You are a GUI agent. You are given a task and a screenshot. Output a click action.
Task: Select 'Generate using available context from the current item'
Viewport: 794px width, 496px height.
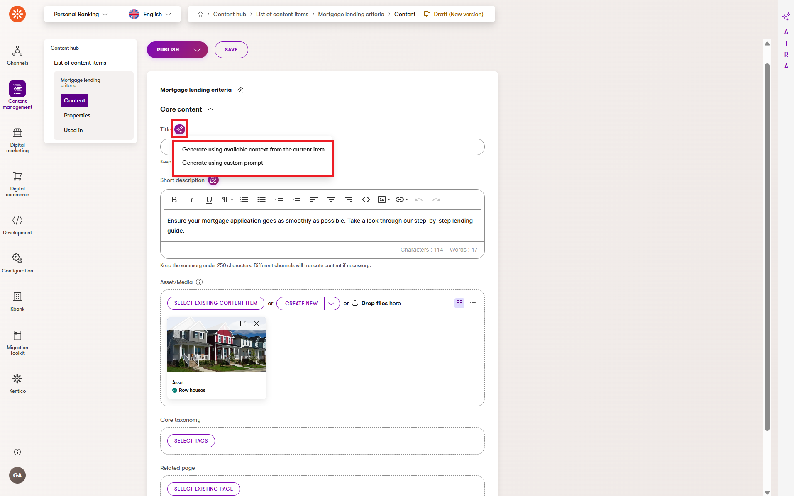tap(253, 149)
